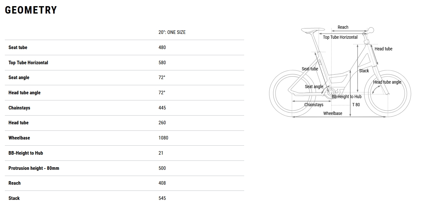Click the Reach value 408
The image size is (422, 206).
point(162,183)
